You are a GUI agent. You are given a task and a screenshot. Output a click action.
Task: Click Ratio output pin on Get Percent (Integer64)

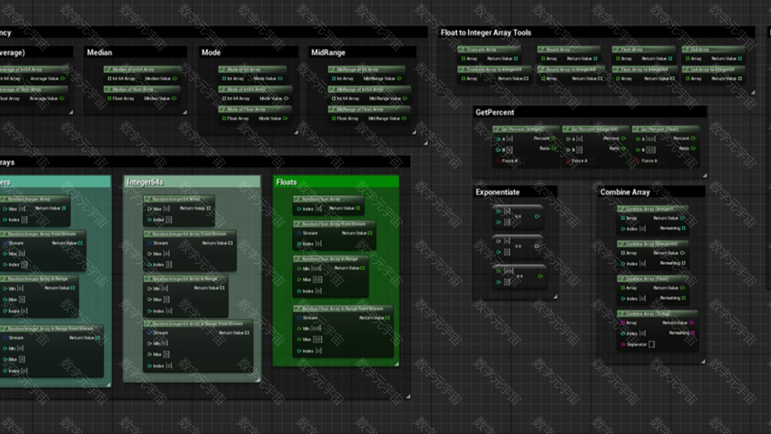(623, 148)
